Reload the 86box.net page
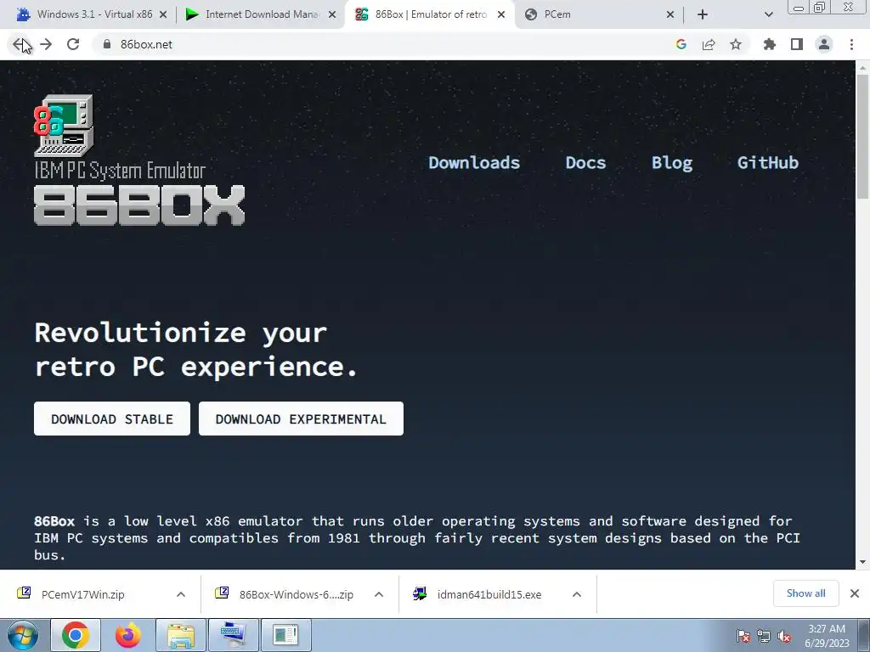 tap(73, 44)
